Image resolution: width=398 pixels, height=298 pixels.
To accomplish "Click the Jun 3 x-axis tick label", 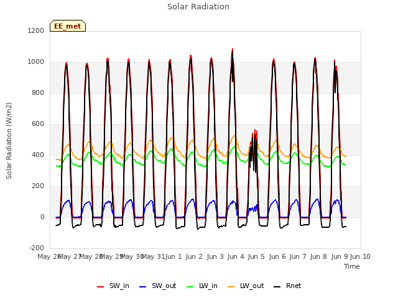I will pyautogui.click(x=215, y=256).
